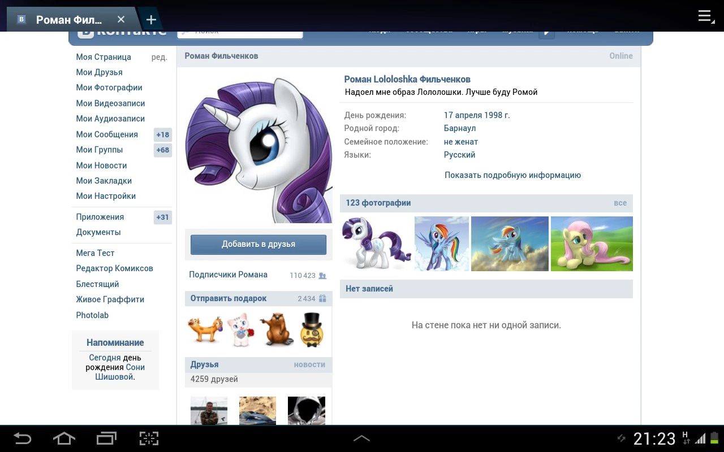Click the не женат status link
The image size is (724, 452).
coord(461,142)
